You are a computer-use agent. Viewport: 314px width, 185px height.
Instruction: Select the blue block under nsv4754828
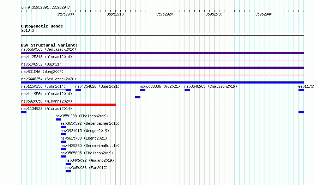(78, 90)
